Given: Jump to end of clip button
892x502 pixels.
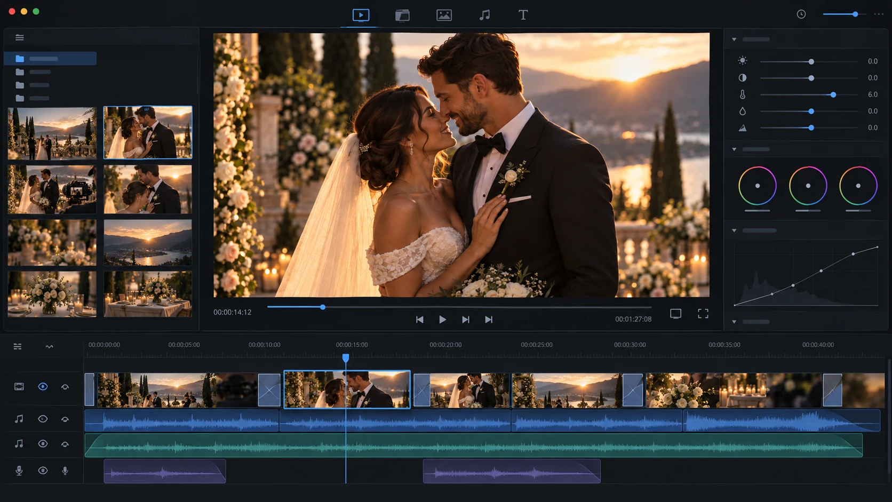Looking at the screenshot, I should click(488, 320).
